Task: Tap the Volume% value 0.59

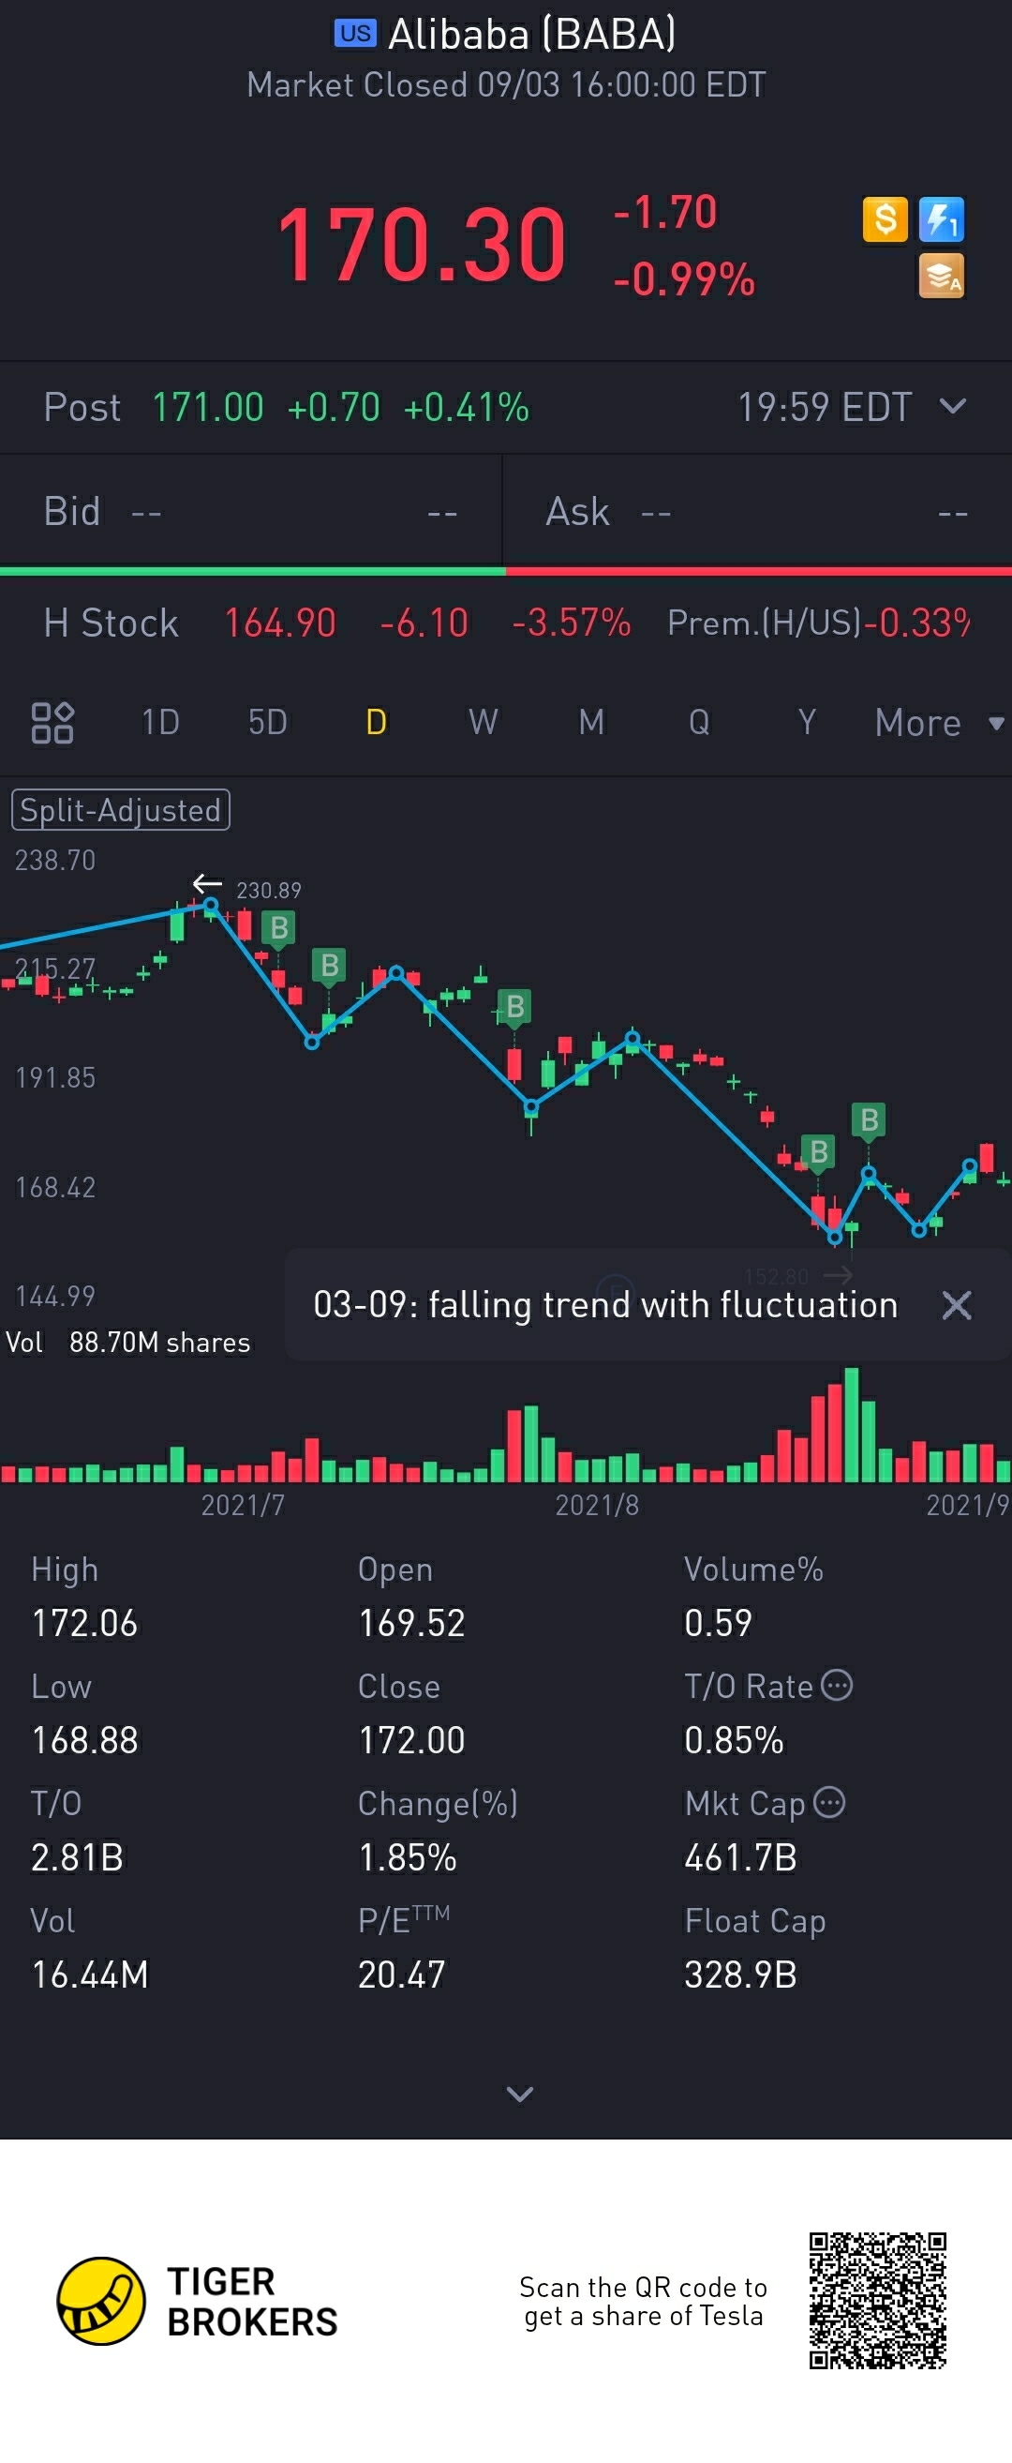Action: [x=719, y=1624]
